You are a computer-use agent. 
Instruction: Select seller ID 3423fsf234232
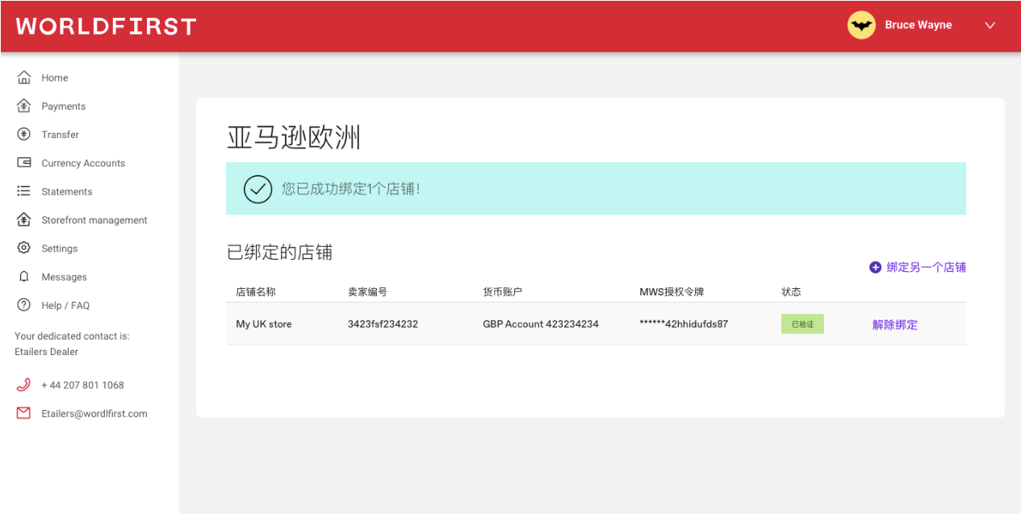tap(383, 324)
